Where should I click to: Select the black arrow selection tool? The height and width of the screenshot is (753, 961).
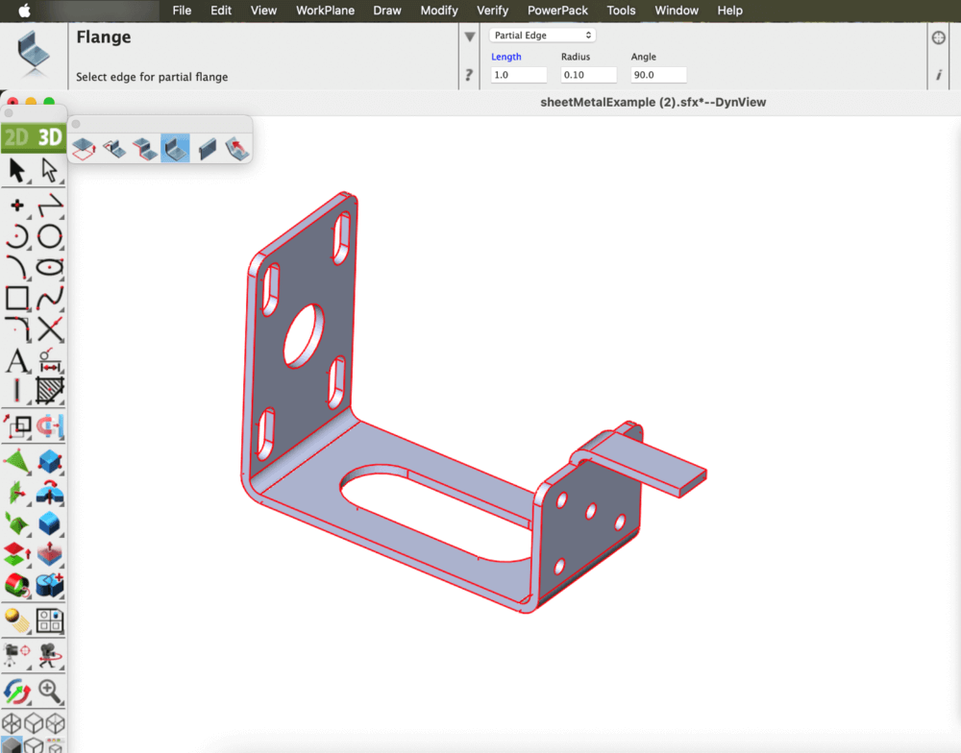17,171
